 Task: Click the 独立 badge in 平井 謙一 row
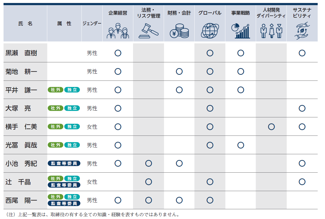tap(72, 90)
